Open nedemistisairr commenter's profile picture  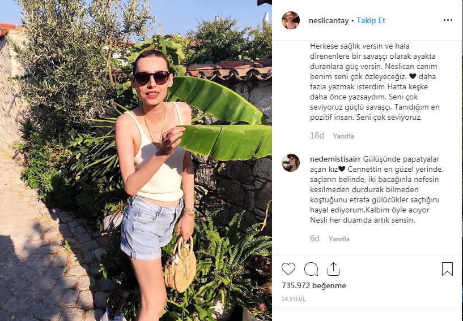tap(291, 163)
